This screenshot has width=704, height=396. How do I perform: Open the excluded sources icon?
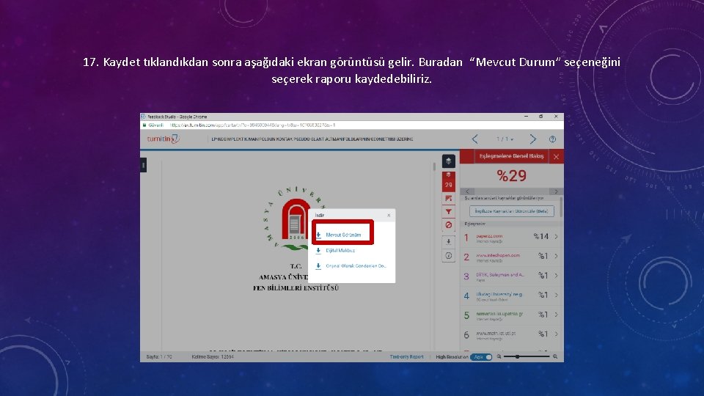coord(449,225)
